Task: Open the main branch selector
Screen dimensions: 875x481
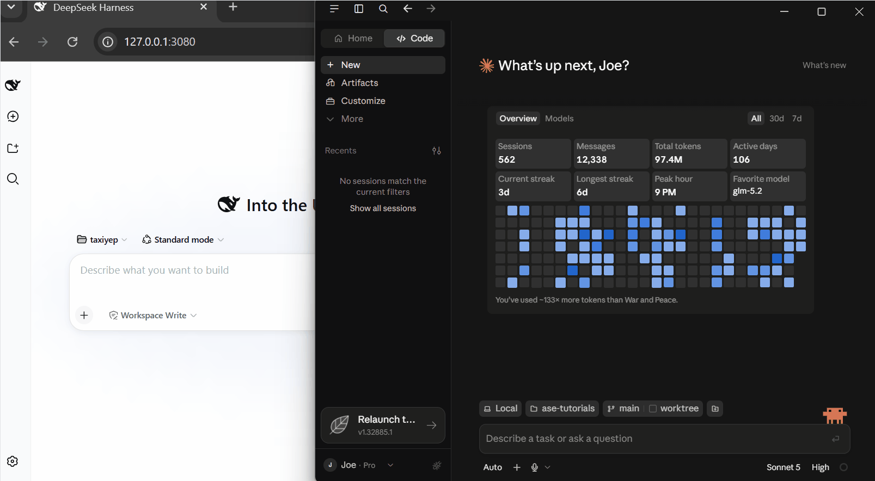Action: [623, 409]
